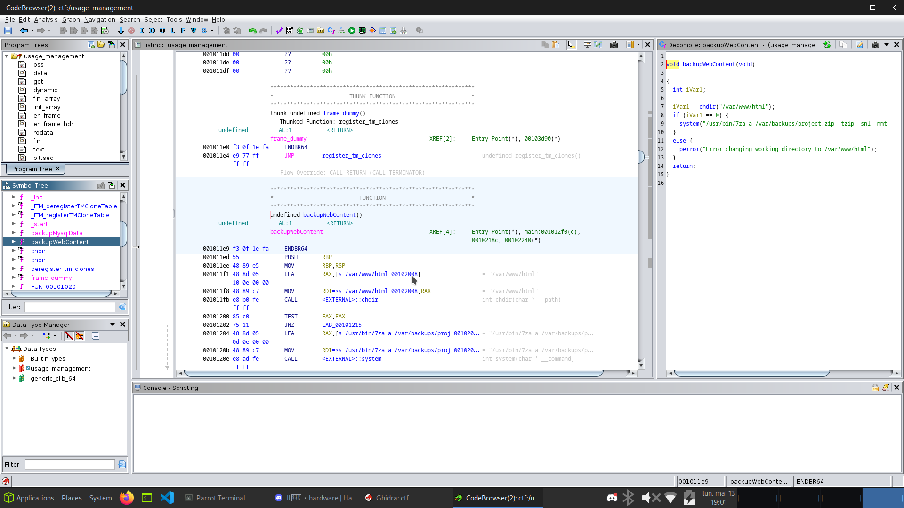Copy text using decompiler copy icon
Viewport: 904px width, 508px height.
[x=843, y=45]
